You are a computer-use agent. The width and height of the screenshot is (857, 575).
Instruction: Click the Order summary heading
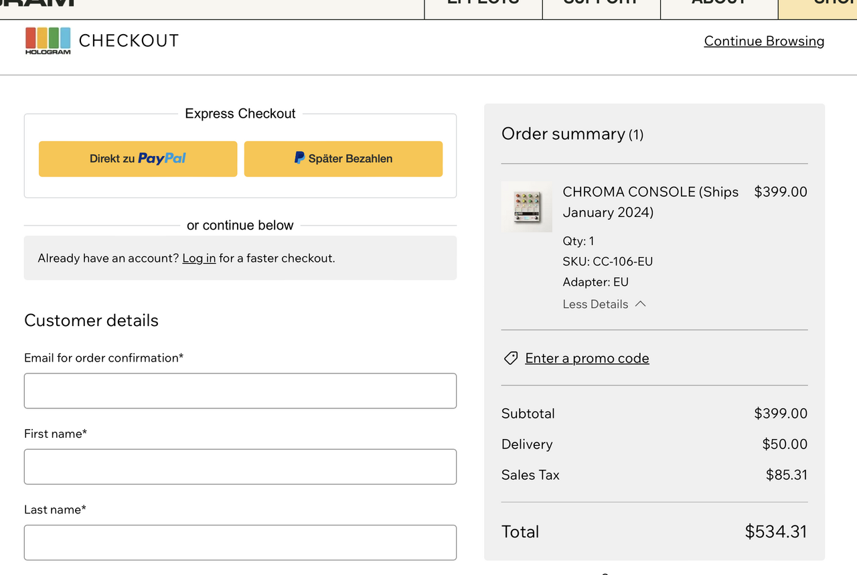point(572,134)
